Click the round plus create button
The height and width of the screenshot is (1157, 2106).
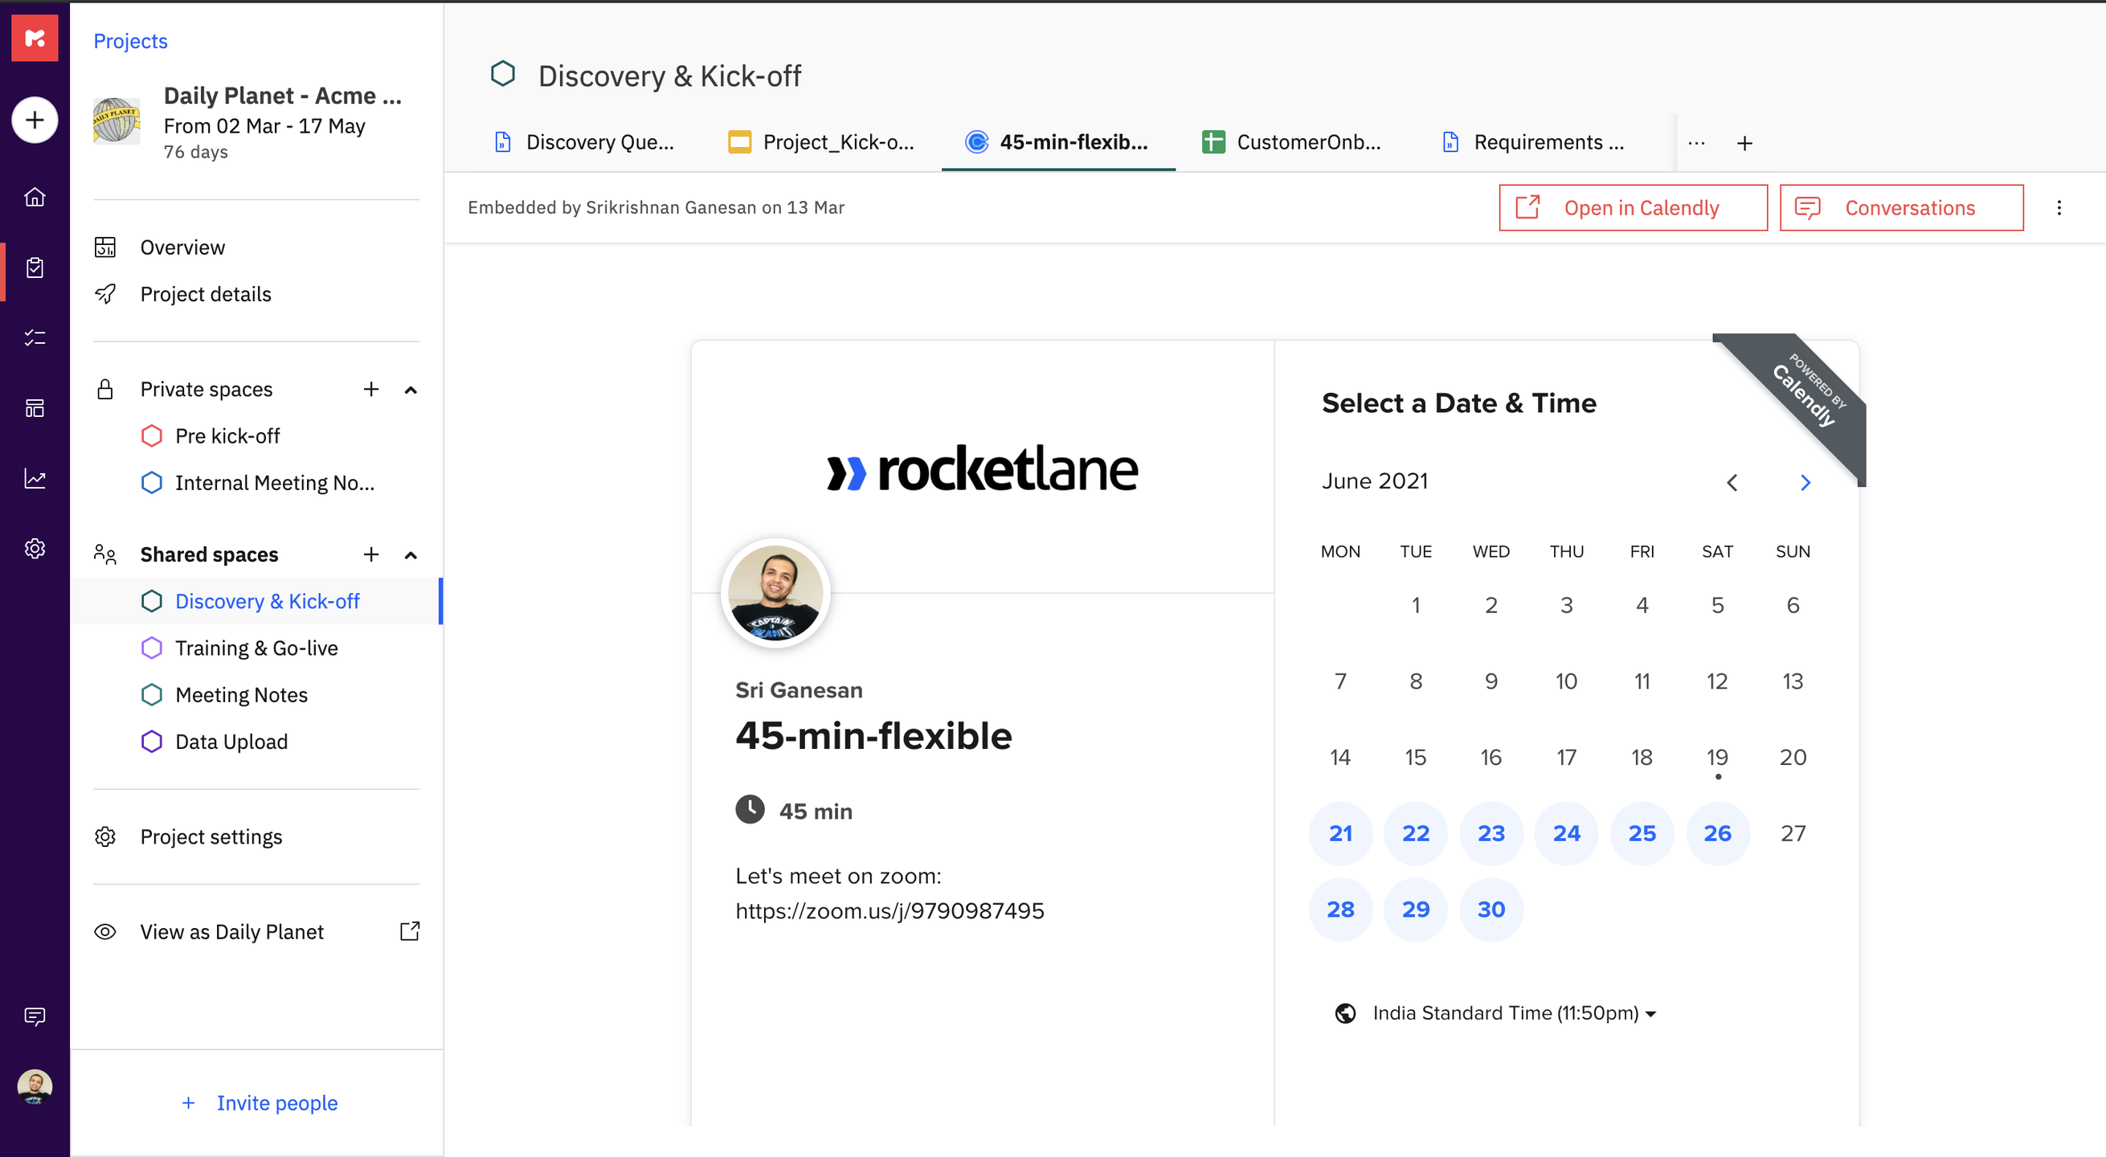click(x=35, y=121)
